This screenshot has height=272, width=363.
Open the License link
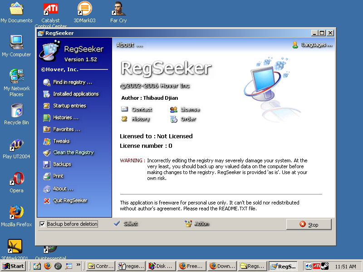(x=185, y=109)
